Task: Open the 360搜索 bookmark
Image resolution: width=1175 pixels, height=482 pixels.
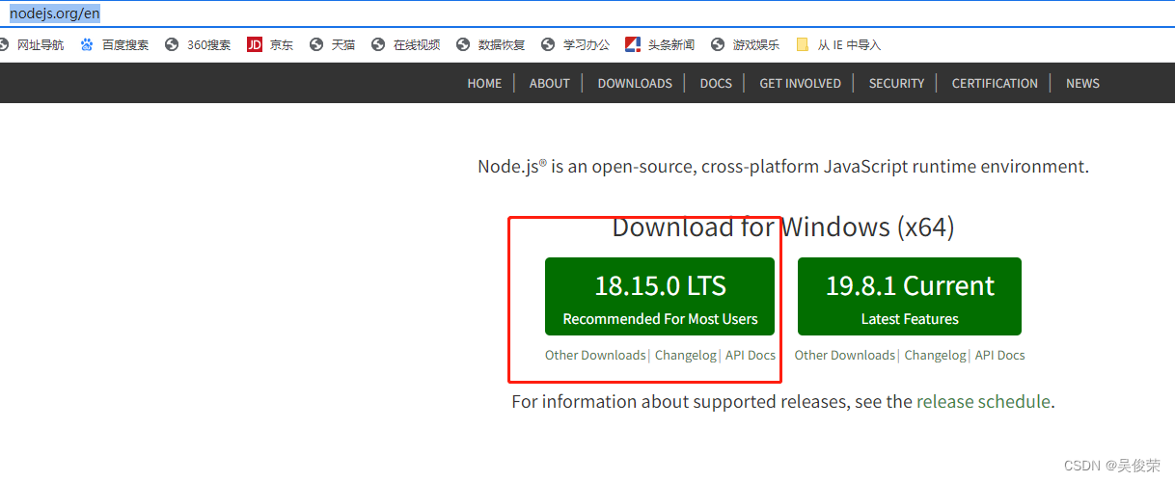Action: pyautogui.click(x=209, y=44)
